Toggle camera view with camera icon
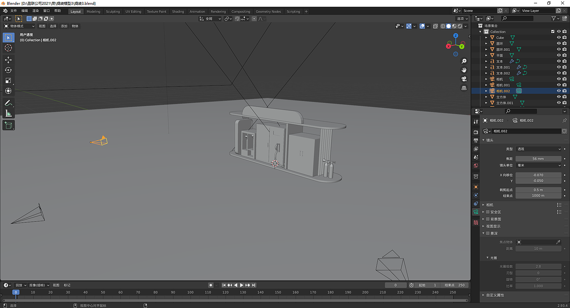Image resolution: width=570 pixels, height=308 pixels. click(x=464, y=79)
